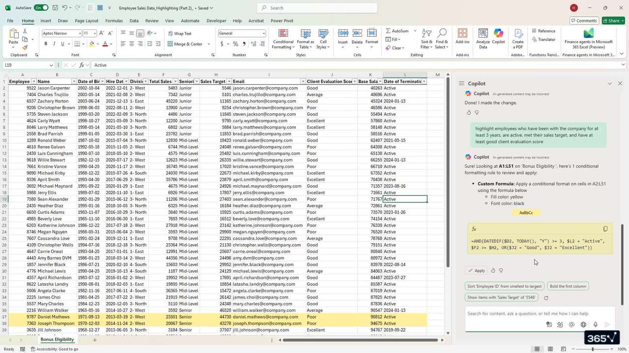629x353 pixels.
Task: Click the 'Bold the first column' suggestion
Action: (x=568, y=286)
